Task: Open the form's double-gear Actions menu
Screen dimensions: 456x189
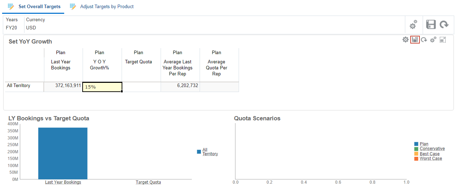Action: [433, 40]
